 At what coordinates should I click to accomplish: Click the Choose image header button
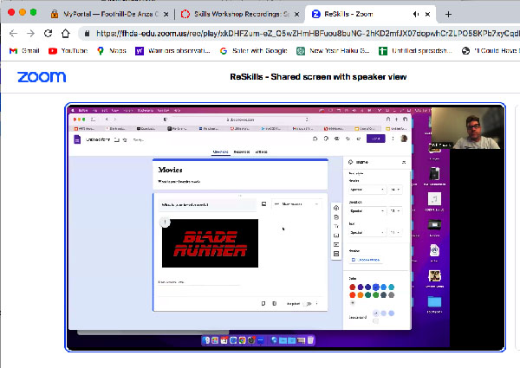(x=366, y=260)
